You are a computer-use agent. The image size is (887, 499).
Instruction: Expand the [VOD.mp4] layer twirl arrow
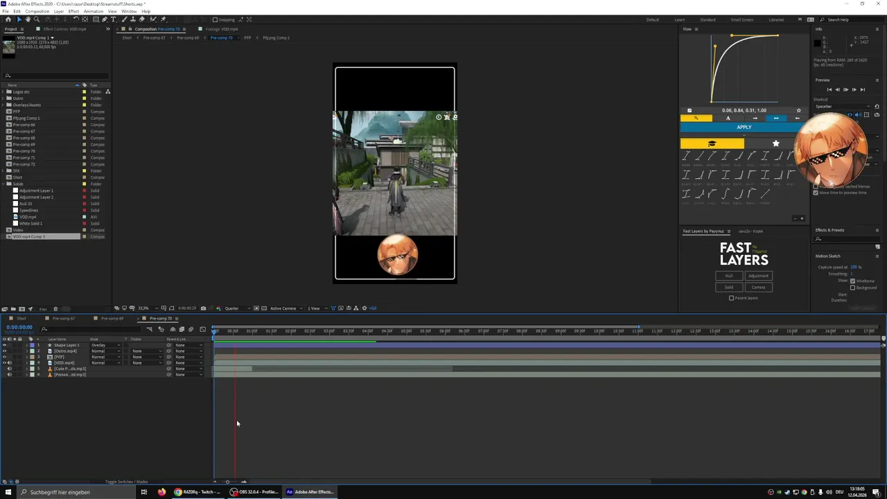coord(27,362)
